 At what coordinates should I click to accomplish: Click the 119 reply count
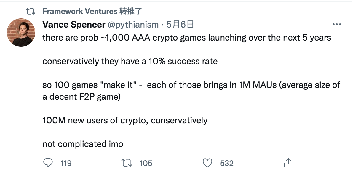click(x=66, y=163)
